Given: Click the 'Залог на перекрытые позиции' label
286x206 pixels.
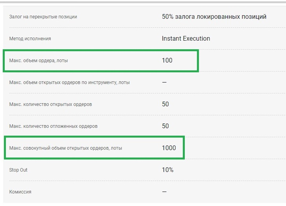Looking at the screenshot, I should point(43,17).
